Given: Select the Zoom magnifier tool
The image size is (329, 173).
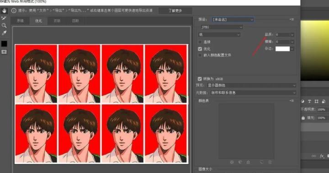Looking at the screenshot, I should 4,25.
